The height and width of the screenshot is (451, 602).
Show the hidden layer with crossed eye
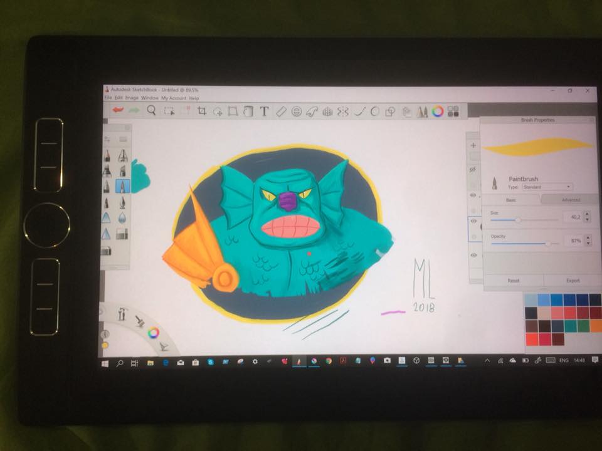point(473,169)
